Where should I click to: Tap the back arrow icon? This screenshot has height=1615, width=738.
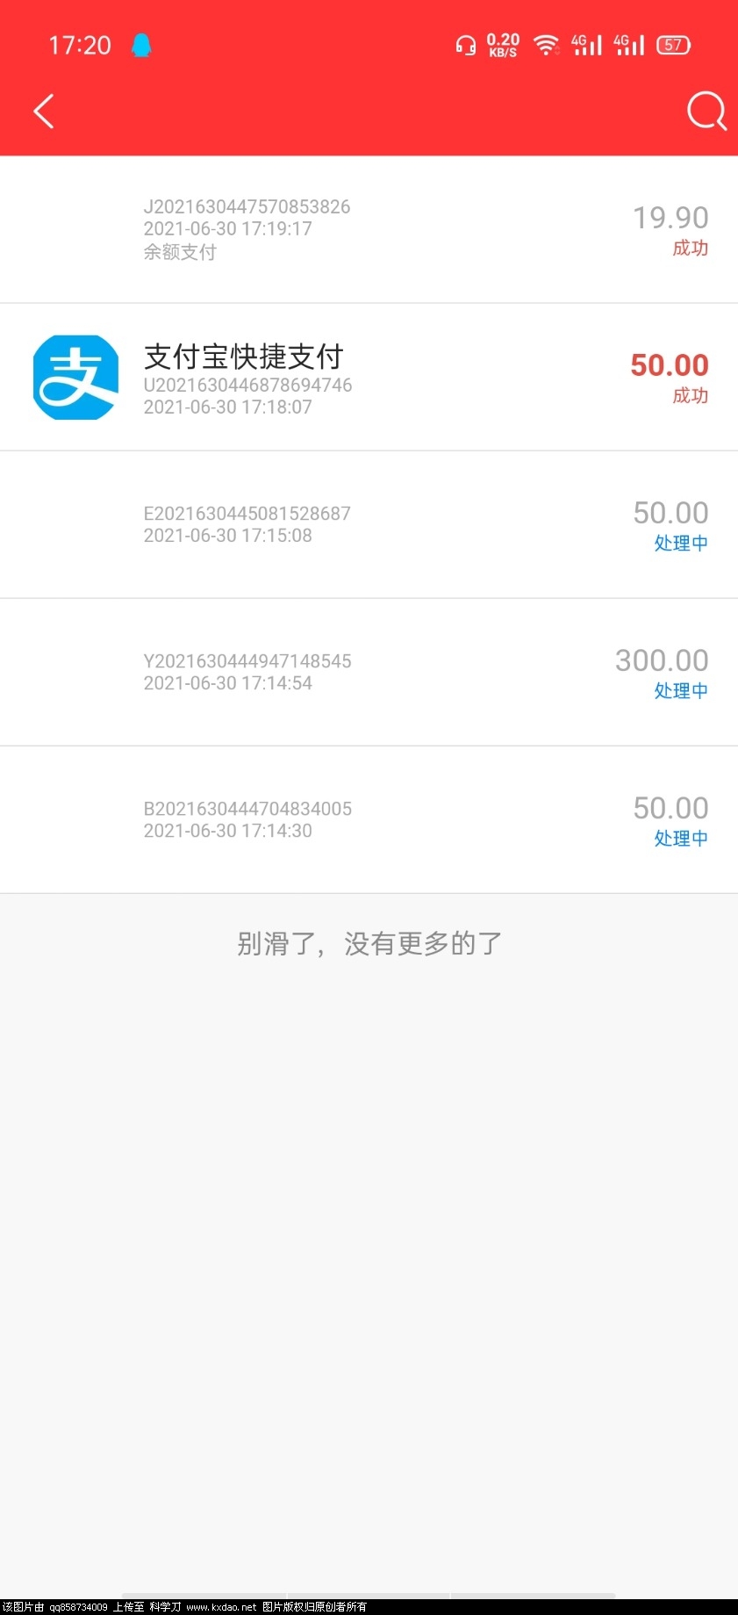(x=44, y=112)
